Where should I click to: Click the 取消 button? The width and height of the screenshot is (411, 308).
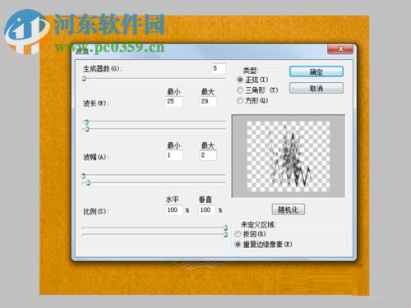[x=316, y=88]
